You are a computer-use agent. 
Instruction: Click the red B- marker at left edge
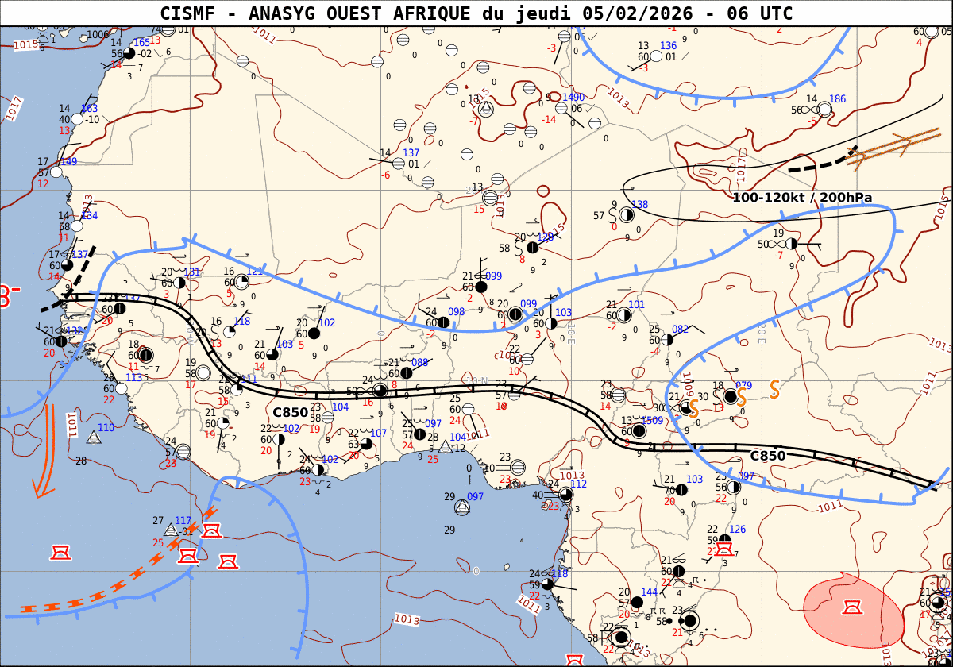(x=8, y=296)
